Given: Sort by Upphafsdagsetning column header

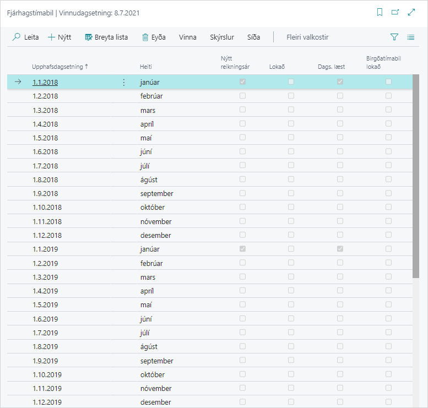Looking at the screenshot, I should point(57,67).
